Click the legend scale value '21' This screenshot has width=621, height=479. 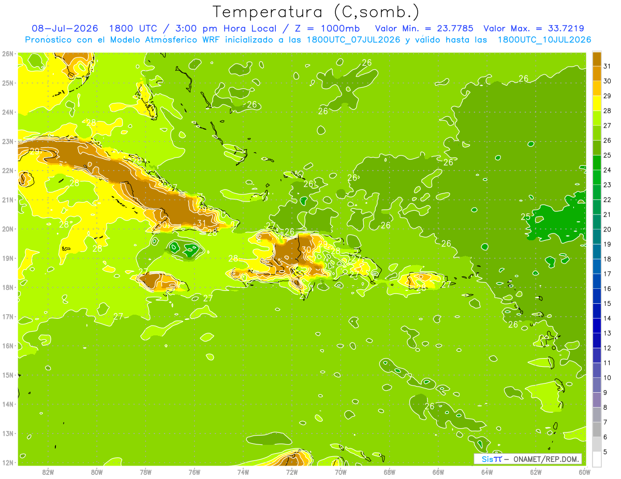608,214
